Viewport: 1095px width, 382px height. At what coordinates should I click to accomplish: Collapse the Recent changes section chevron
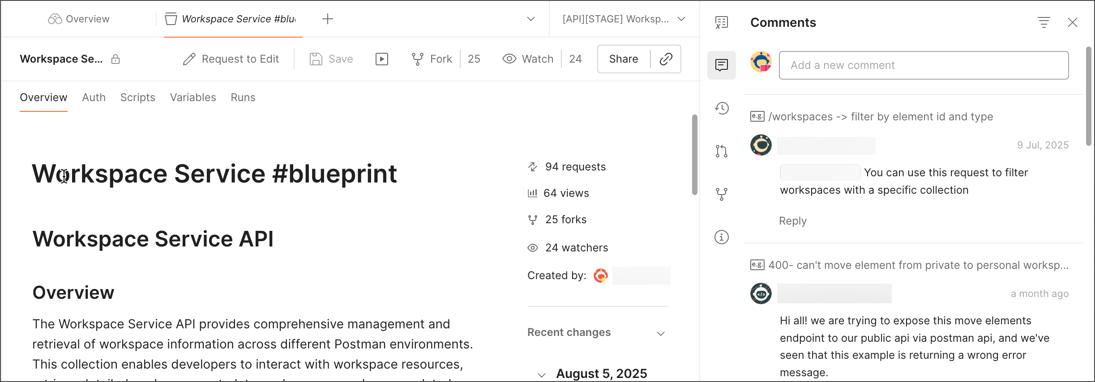[x=661, y=333]
